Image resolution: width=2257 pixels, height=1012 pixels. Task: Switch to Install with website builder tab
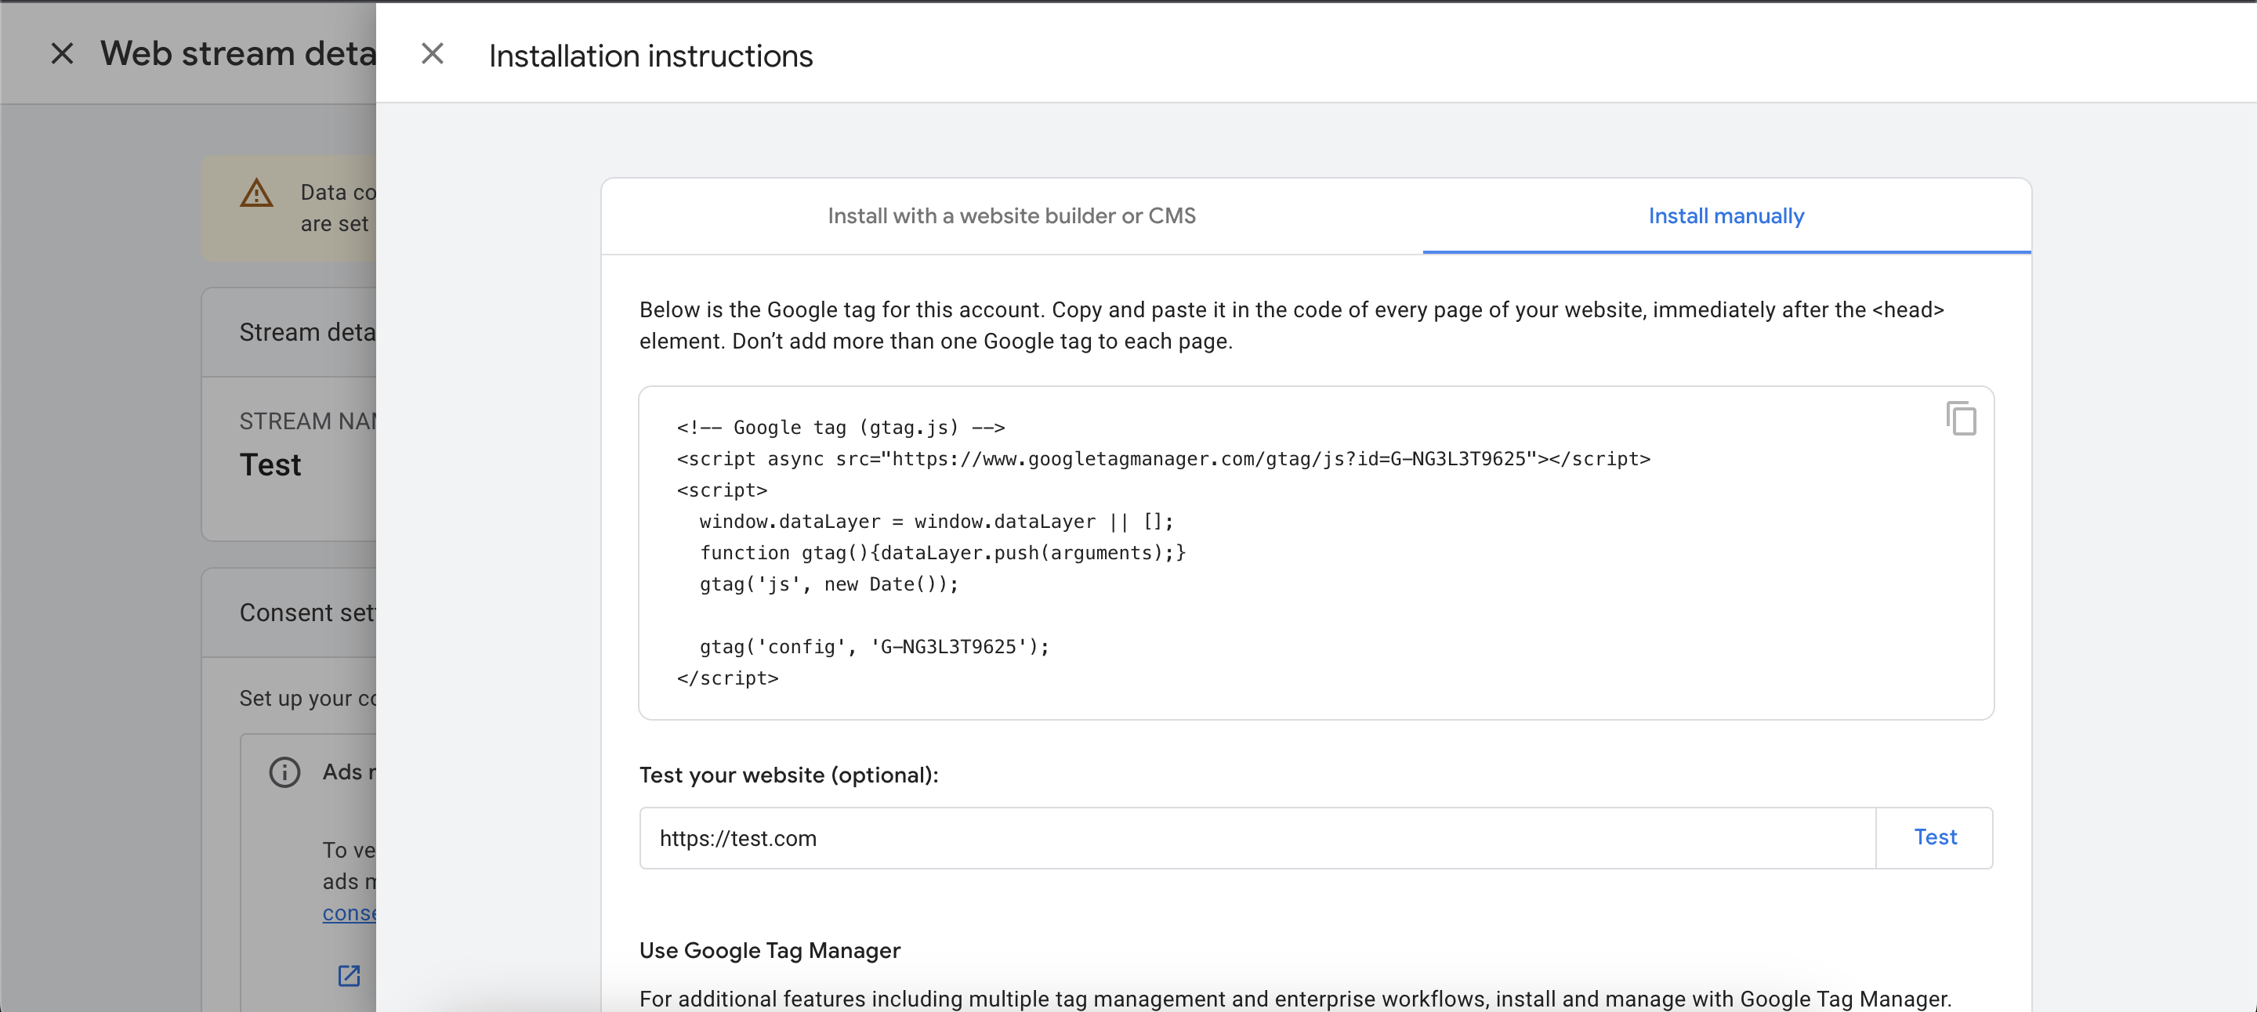(x=1011, y=216)
